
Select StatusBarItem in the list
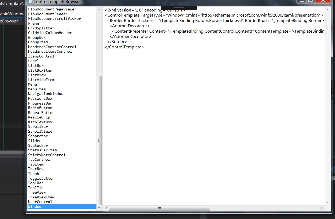[62, 150]
